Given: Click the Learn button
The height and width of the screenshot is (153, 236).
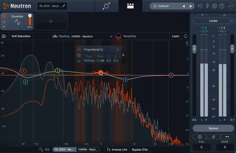Looking at the screenshot, I should coord(176,36).
